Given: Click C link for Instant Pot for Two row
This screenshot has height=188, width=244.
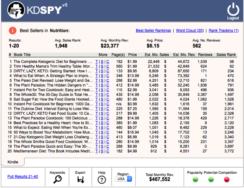Looking at the screenshot, I should [108, 90].
